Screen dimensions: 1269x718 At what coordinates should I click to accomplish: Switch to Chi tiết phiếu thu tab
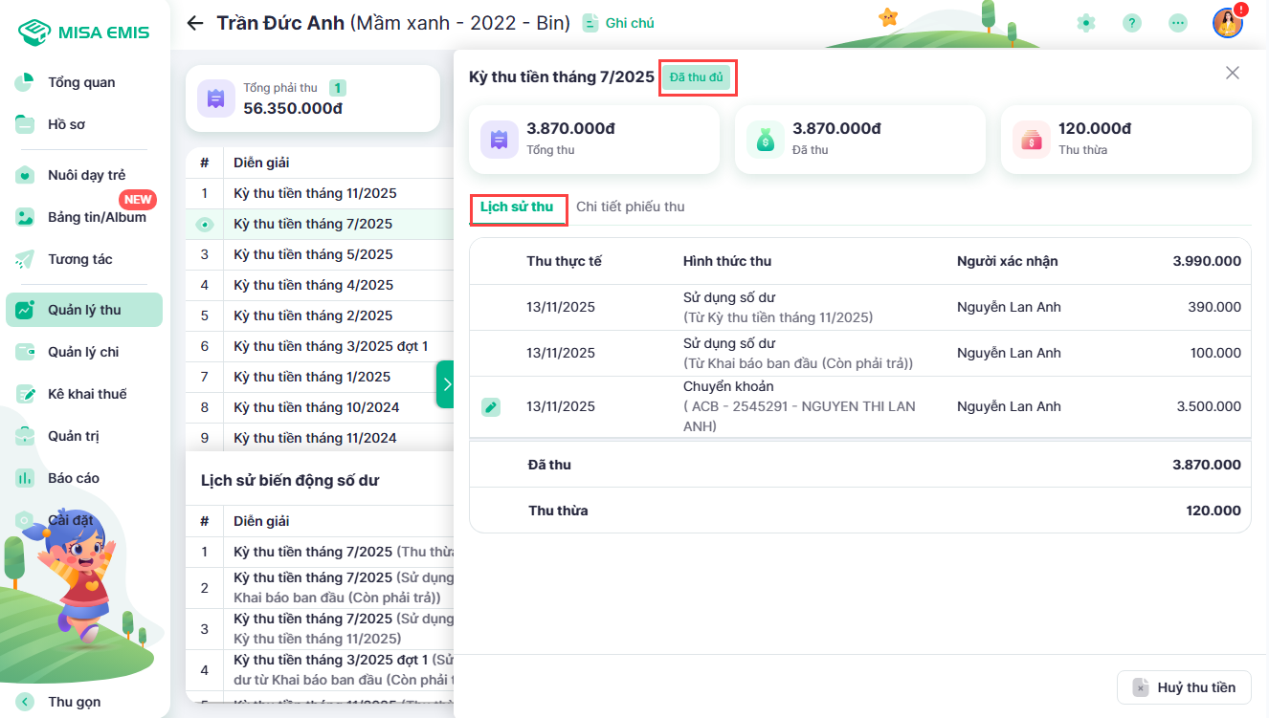point(630,207)
